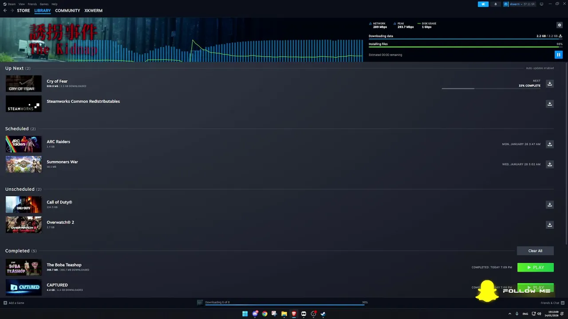Open Chrome from the taskbar
The width and height of the screenshot is (568, 319).
coord(265,314)
